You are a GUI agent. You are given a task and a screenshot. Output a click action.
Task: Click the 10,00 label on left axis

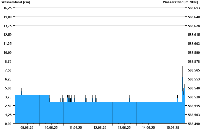(x=7, y=53)
